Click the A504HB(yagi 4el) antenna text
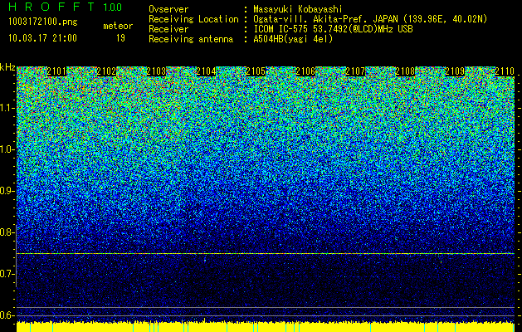522x332 pixels. point(293,39)
